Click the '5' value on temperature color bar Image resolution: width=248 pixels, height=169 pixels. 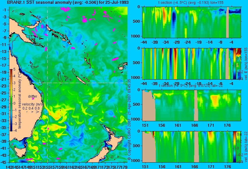click(14, 69)
